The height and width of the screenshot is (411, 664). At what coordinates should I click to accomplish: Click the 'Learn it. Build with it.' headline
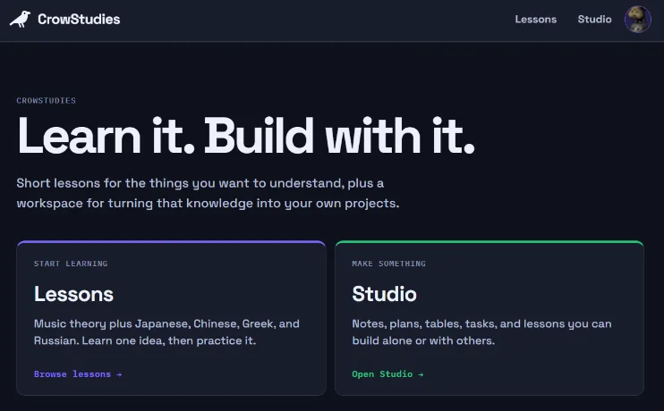point(246,136)
